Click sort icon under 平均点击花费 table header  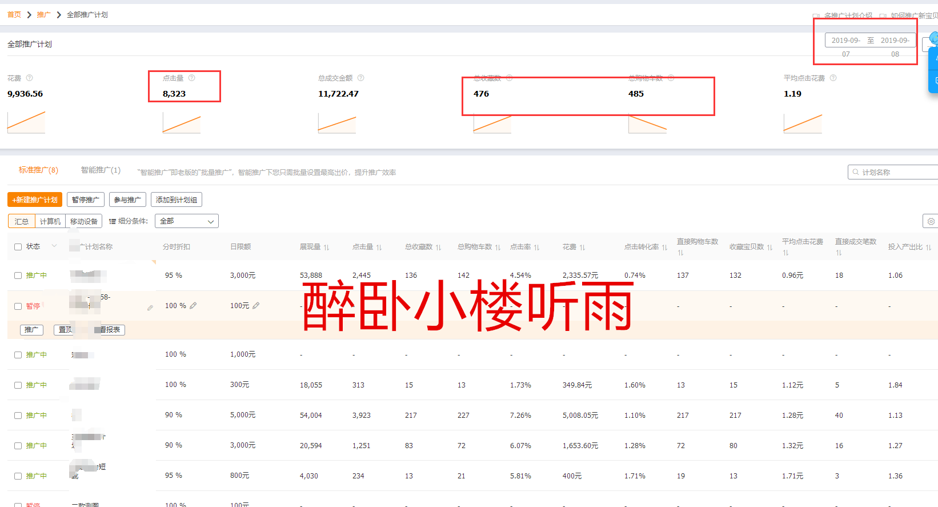(x=785, y=253)
